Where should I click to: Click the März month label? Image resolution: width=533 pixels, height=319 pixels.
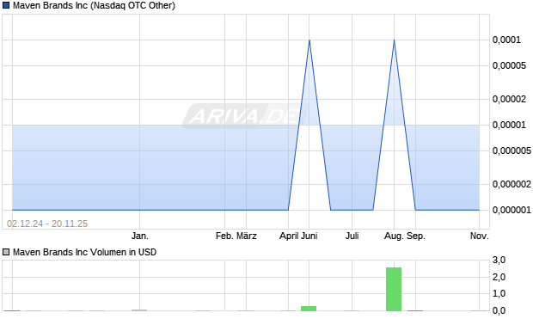(247, 236)
